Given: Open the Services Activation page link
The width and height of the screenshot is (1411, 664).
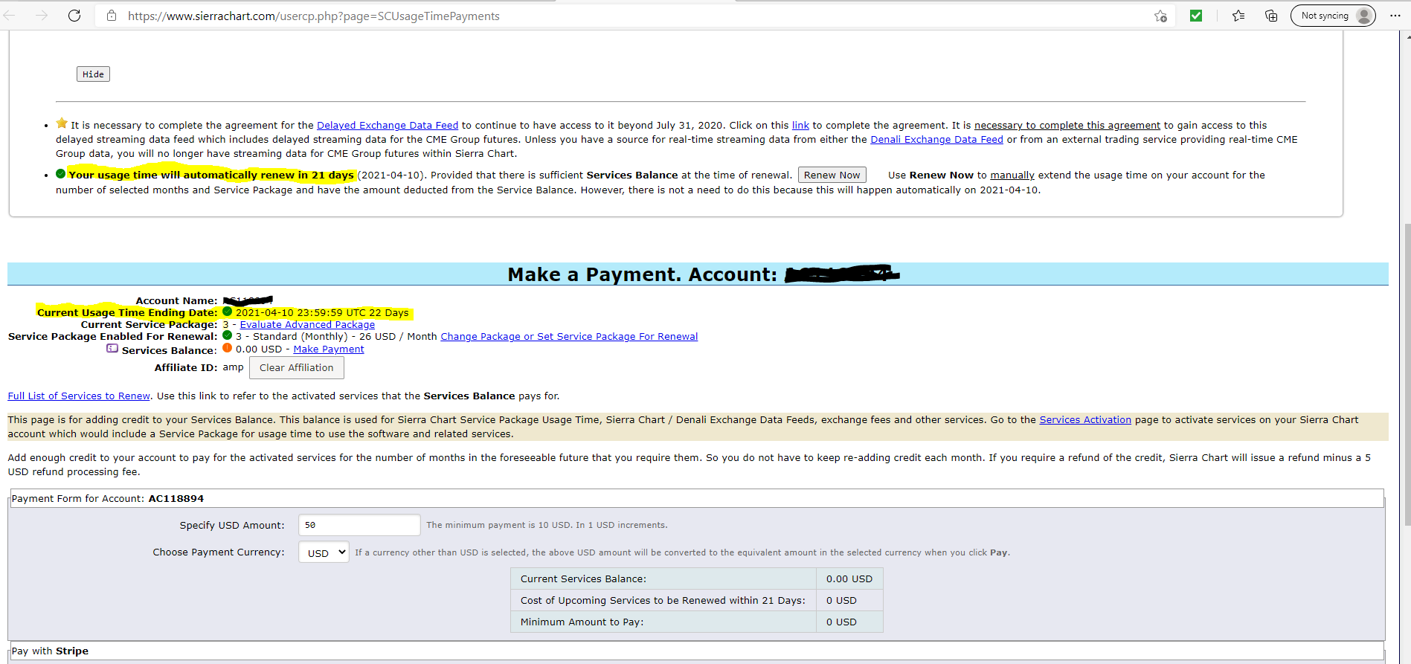Looking at the screenshot, I should pyautogui.click(x=1085, y=419).
